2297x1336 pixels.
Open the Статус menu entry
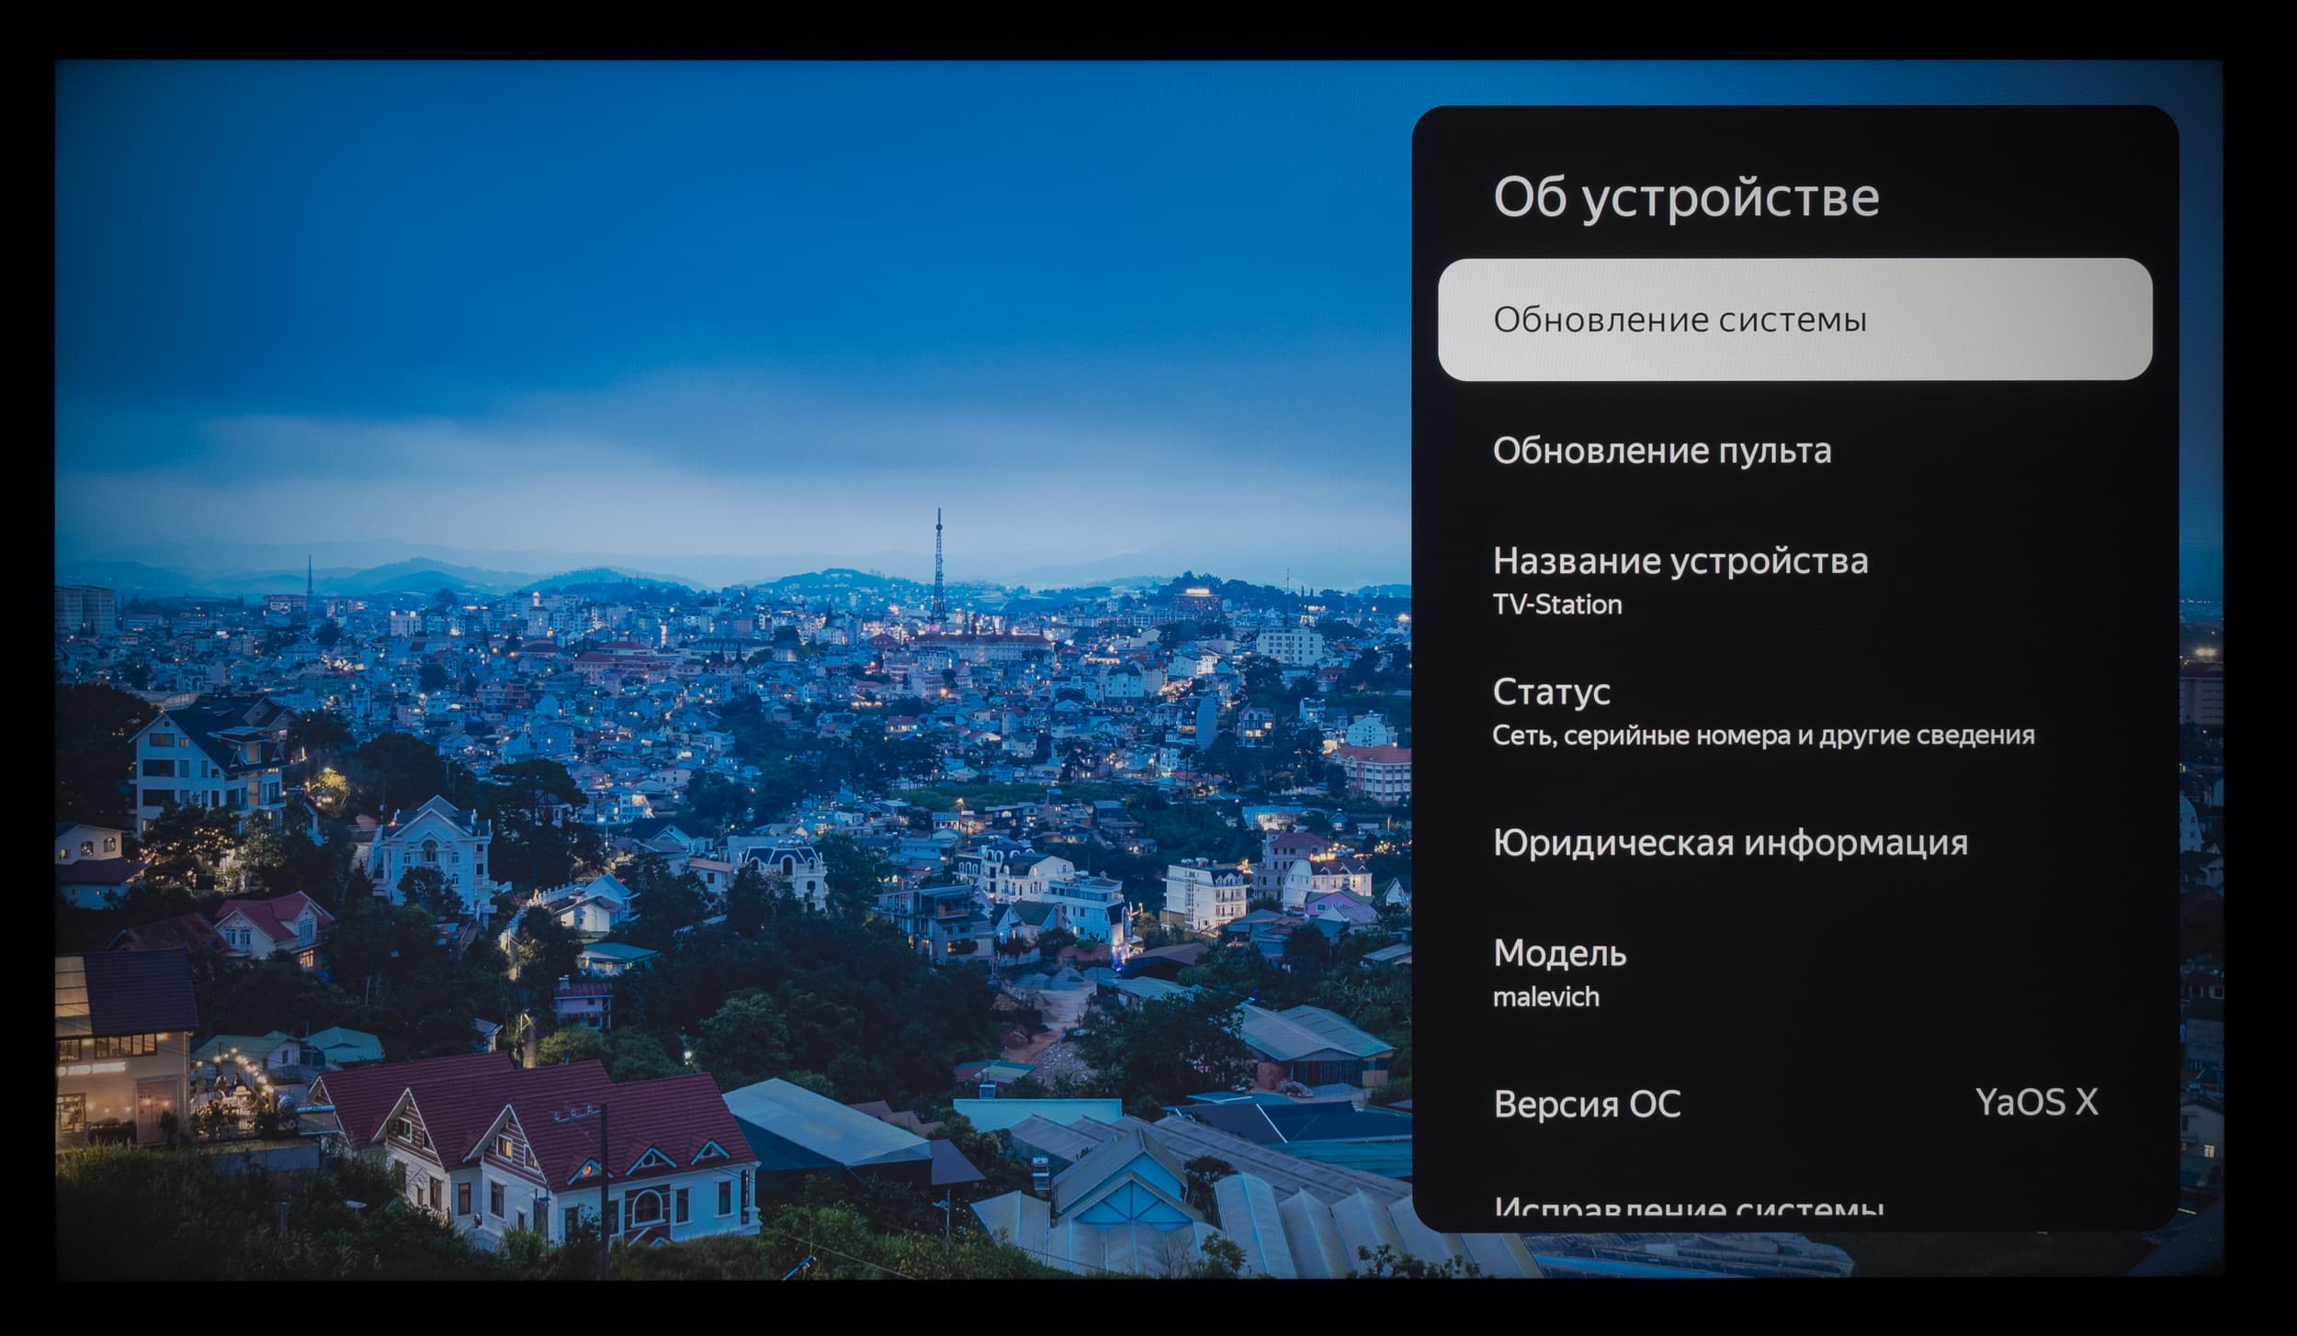1551,692
